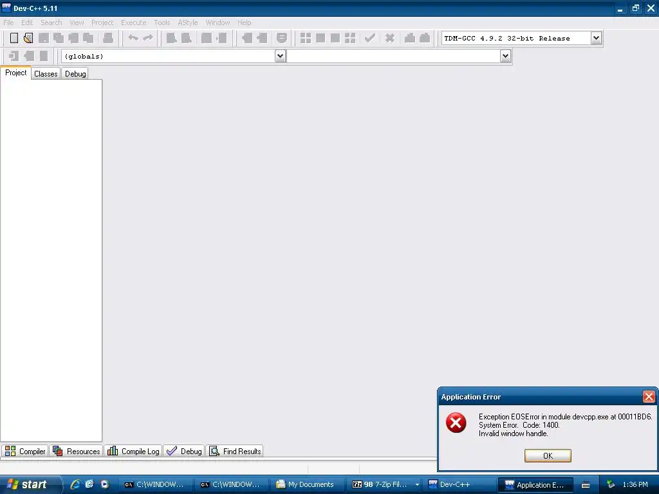
Task: Click the Add to Project icon
Action: point(246,38)
